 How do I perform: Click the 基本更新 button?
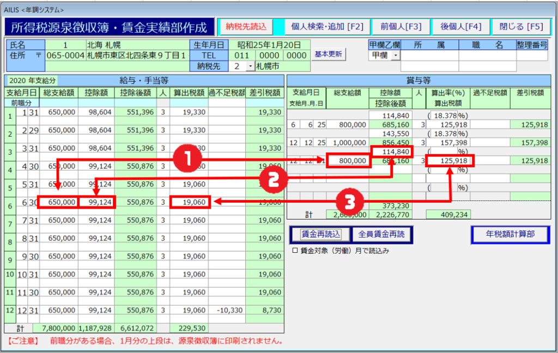(x=329, y=54)
